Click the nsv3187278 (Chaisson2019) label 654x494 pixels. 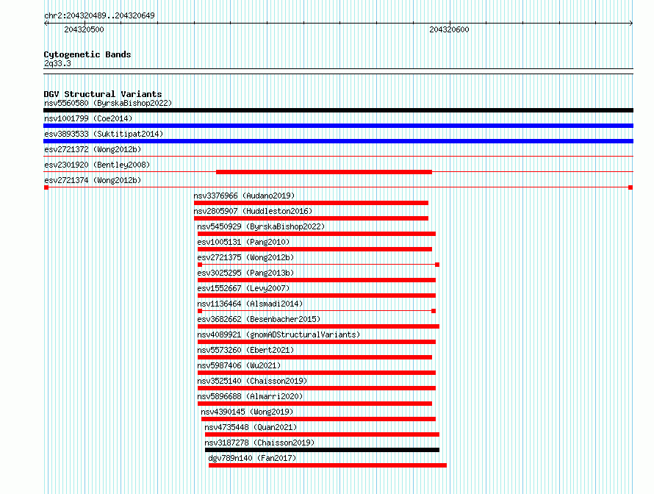259,443
